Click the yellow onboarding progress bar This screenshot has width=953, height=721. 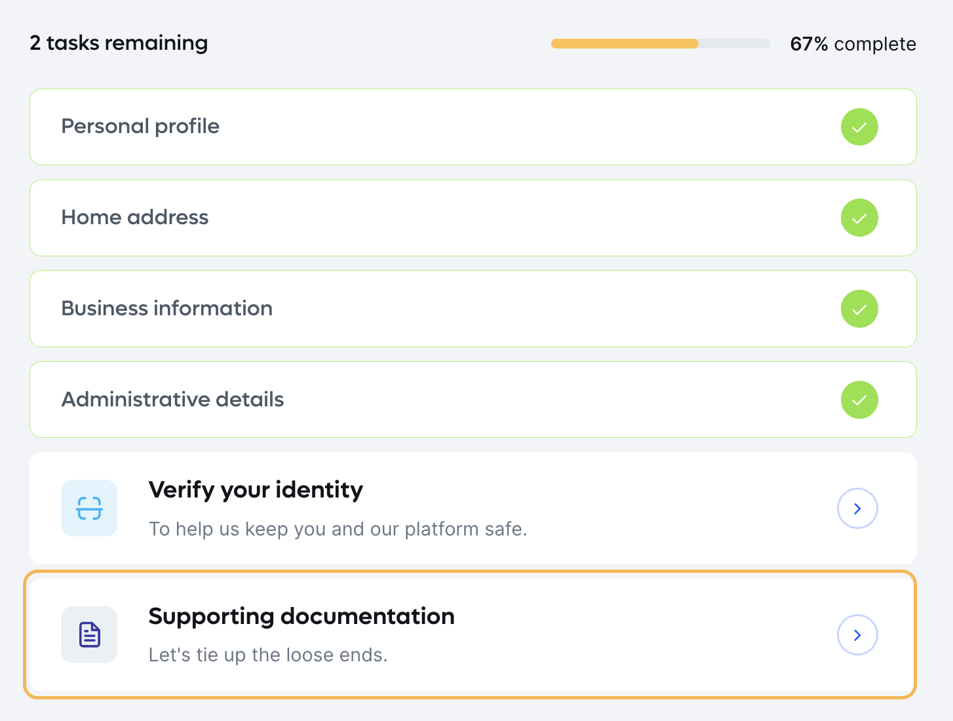pos(624,44)
